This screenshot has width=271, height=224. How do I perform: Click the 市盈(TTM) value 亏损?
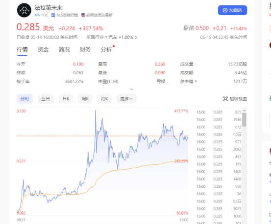[161, 81]
